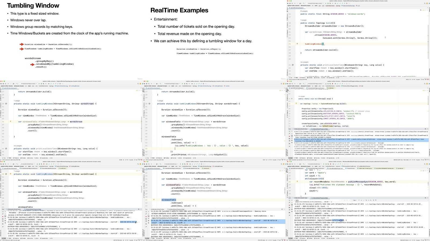The height and width of the screenshot is (241, 430).
Task: Open the RealTime Examples slide thumbnail
Action: pyautogui.click(x=215, y=40)
